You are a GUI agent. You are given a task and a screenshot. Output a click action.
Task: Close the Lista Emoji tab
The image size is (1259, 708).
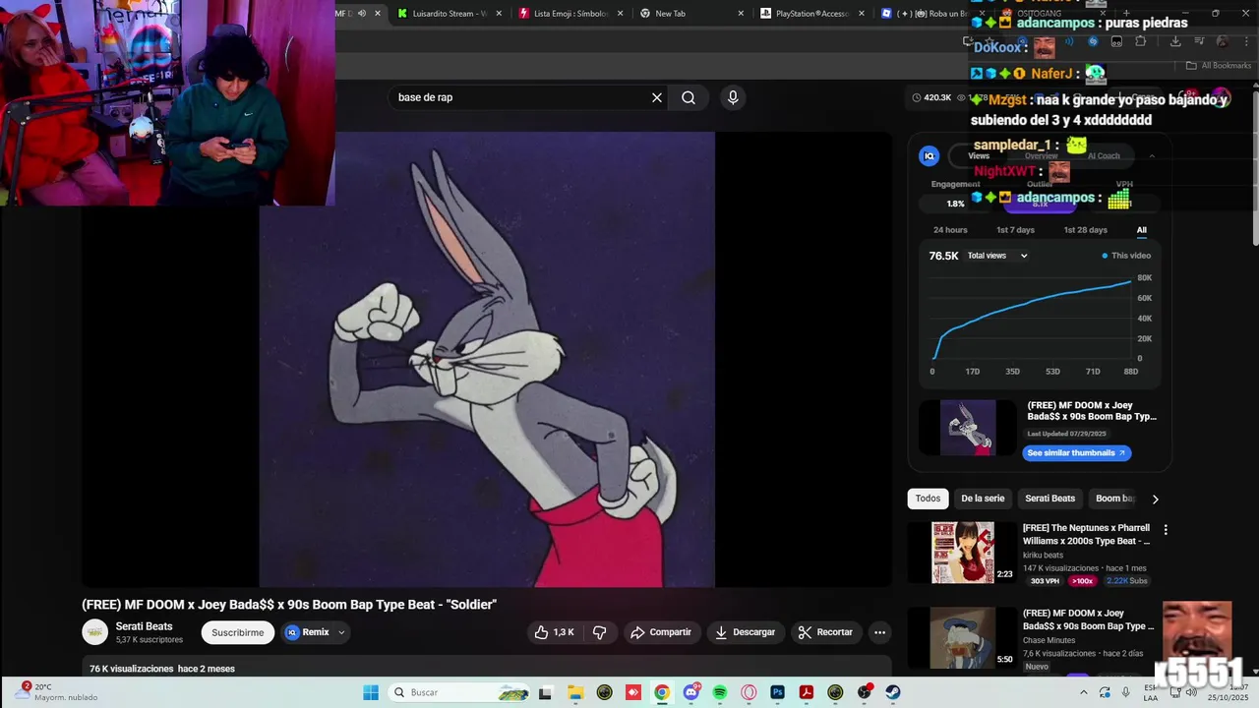(621, 14)
